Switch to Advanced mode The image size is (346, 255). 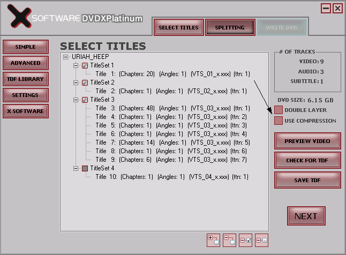click(26, 63)
